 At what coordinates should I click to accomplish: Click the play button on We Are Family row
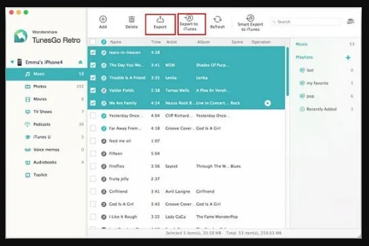(267, 103)
